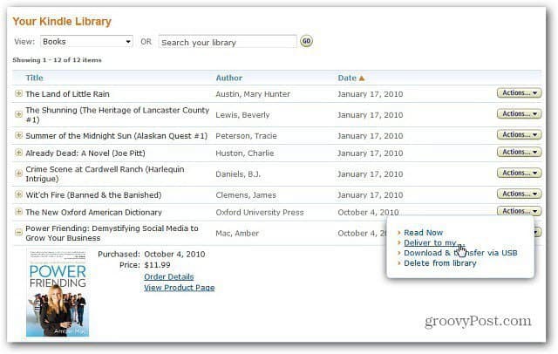The image size is (558, 354).
Task: Expand Wit'ch Fire row details
Action: point(18,194)
